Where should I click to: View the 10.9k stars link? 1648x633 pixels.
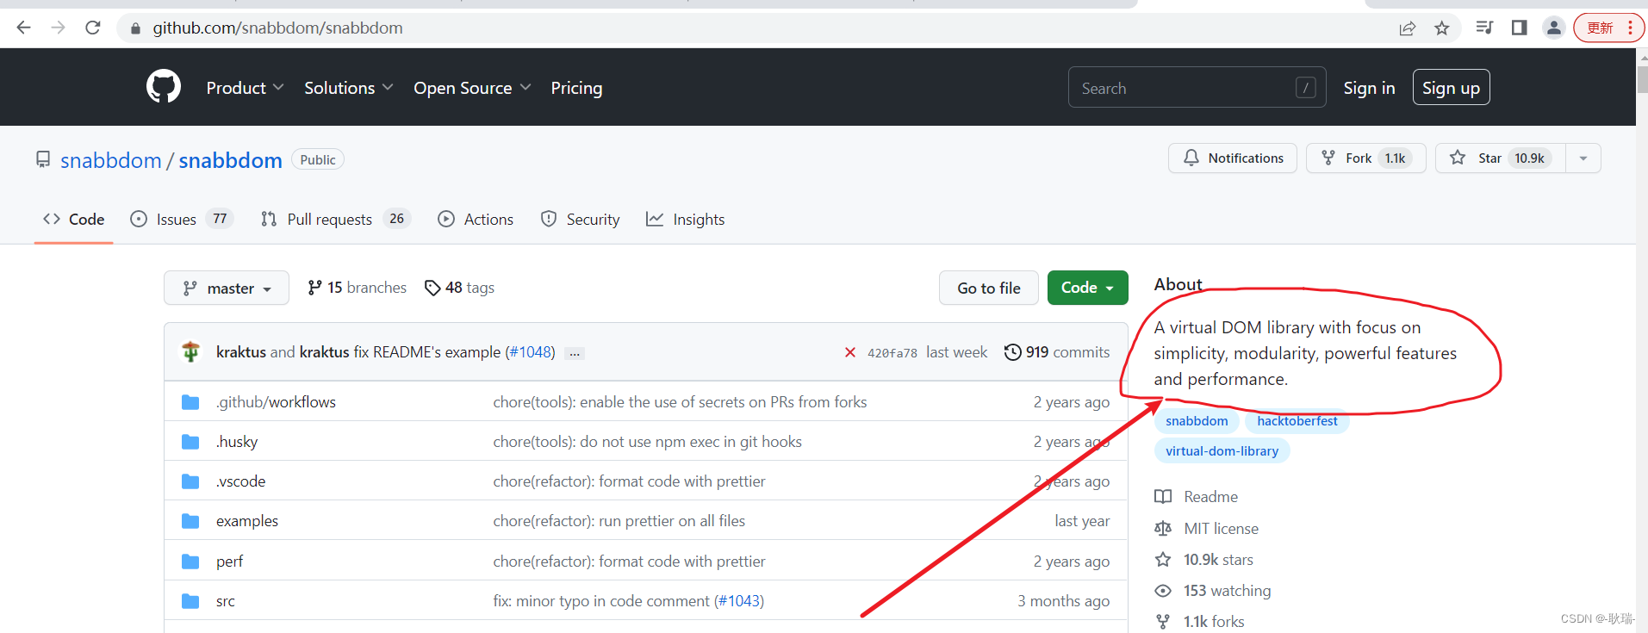(x=1203, y=560)
